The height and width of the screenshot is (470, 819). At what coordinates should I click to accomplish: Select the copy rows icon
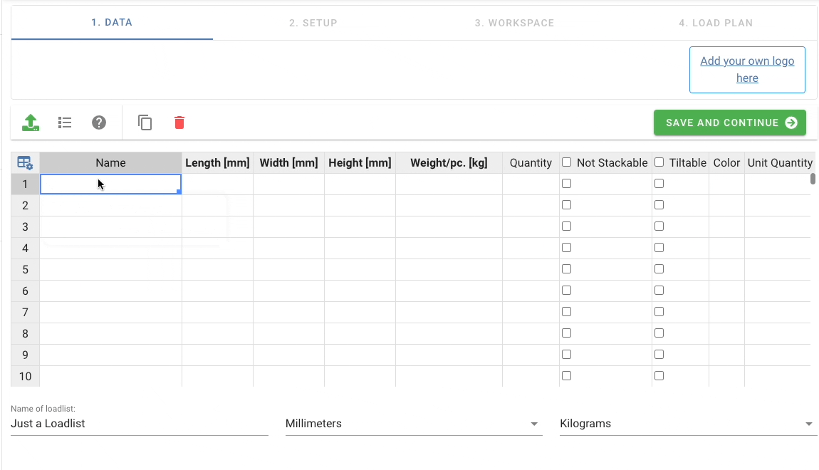[145, 122]
